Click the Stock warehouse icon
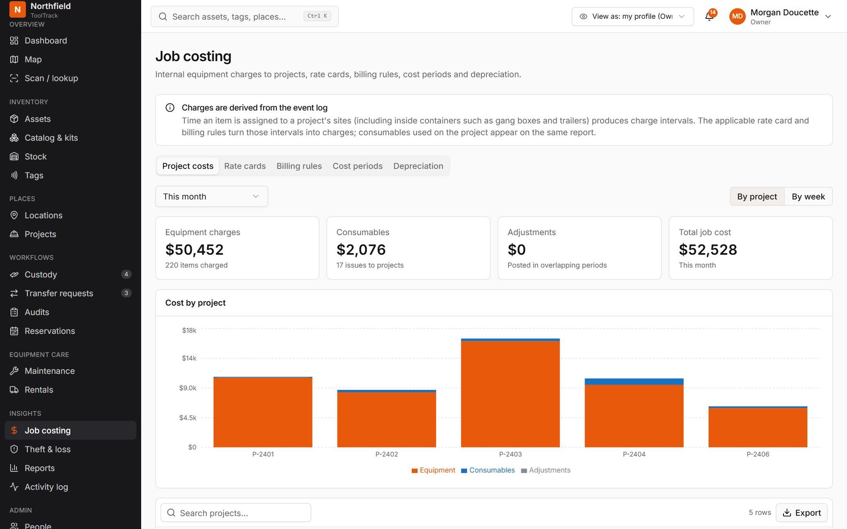 [14, 157]
